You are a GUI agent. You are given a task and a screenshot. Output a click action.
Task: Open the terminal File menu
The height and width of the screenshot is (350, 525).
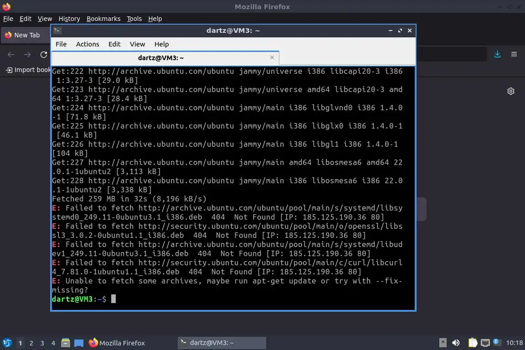click(61, 44)
